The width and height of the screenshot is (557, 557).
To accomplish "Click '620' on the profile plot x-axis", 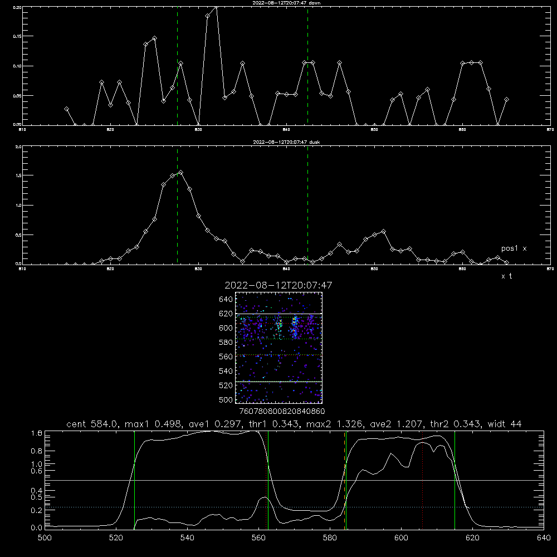I will (472, 538).
